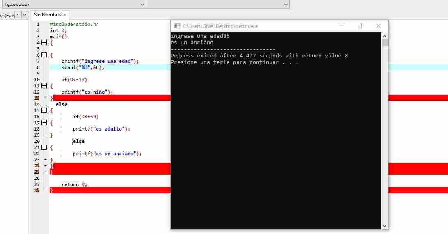
Task: Click the console scrollbar up arrow
Action: (384, 36)
